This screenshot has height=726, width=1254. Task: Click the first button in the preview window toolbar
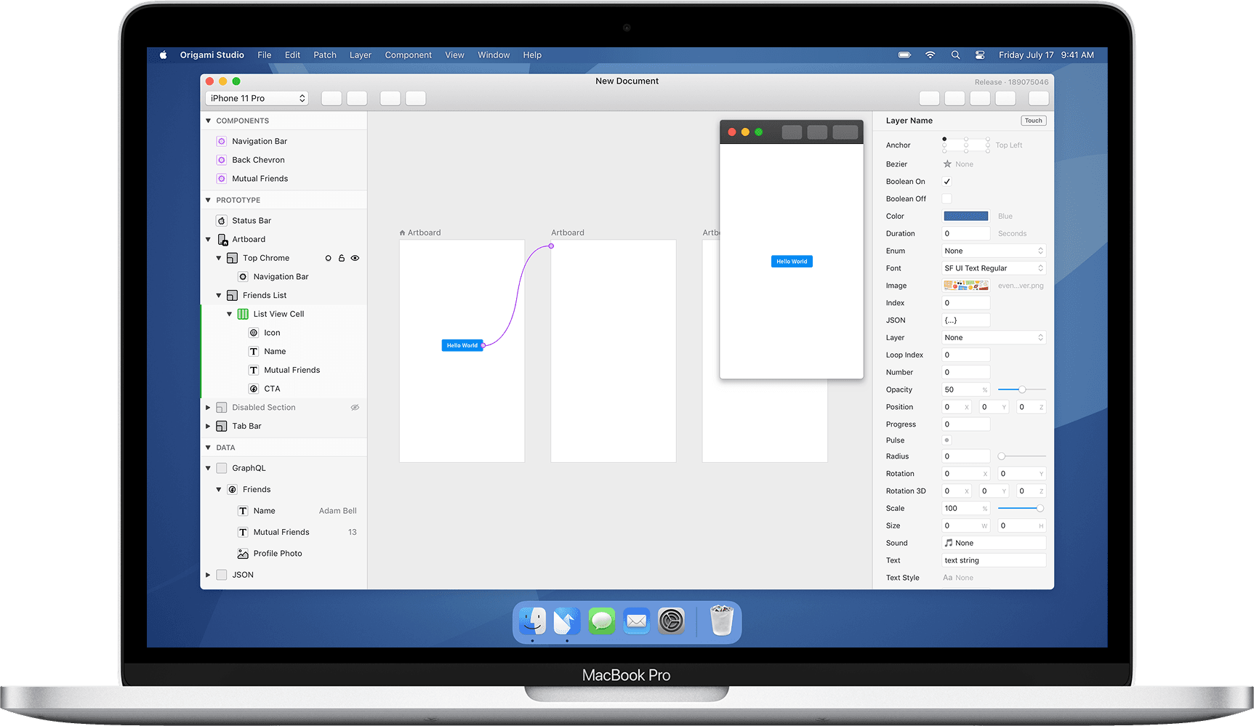(792, 132)
